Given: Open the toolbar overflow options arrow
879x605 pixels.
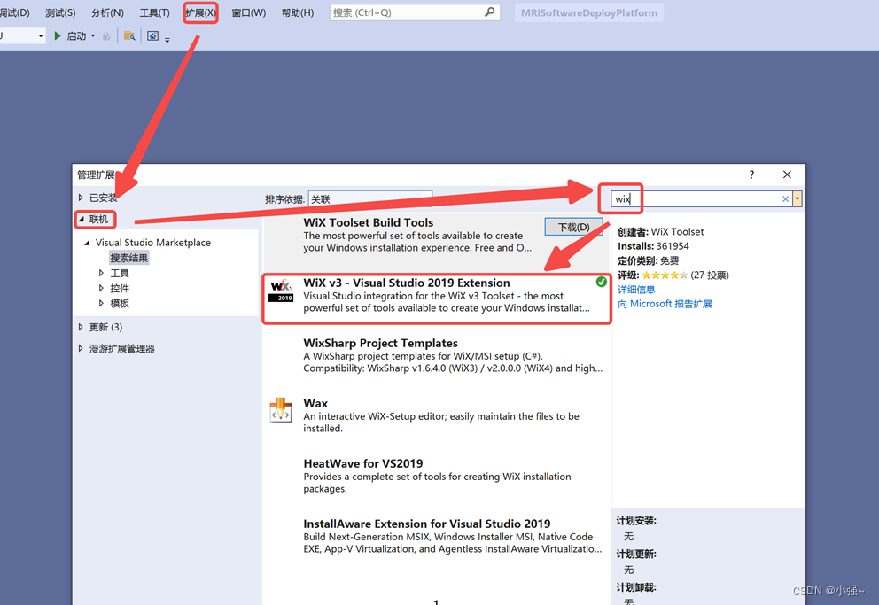Looking at the screenshot, I should (167, 39).
